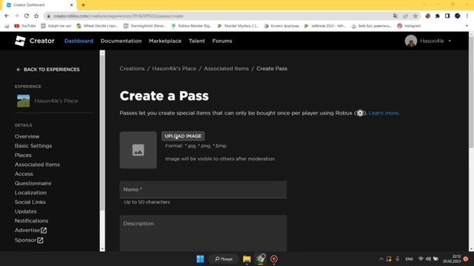Open the Instagram bookmark
The image size is (474, 266).
coord(409,26)
